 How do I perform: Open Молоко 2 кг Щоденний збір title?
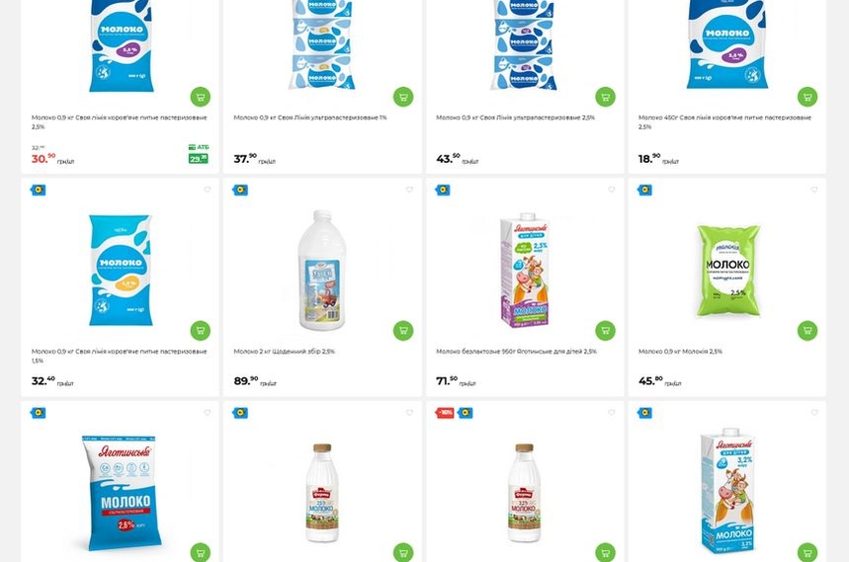click(285, 352)
